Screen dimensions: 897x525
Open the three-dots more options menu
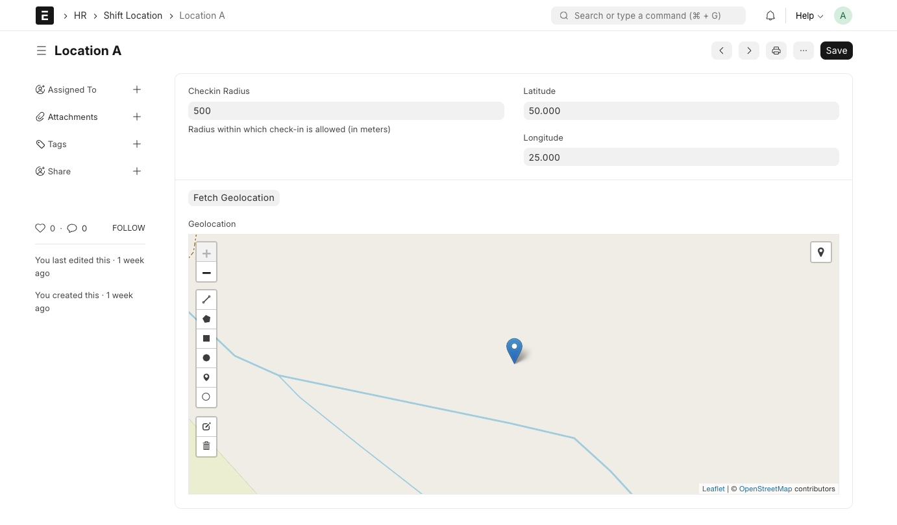804,51
